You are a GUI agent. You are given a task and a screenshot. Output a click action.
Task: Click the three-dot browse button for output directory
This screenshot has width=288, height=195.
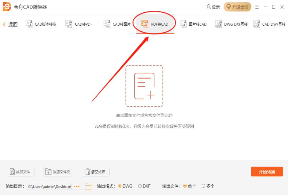[77, 186]
